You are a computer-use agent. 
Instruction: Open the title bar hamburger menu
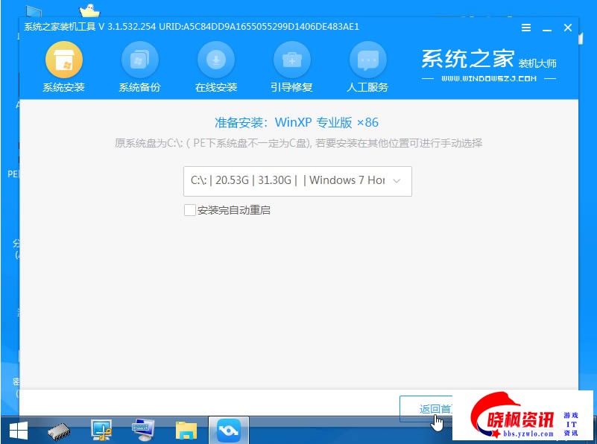coord(526,28)
